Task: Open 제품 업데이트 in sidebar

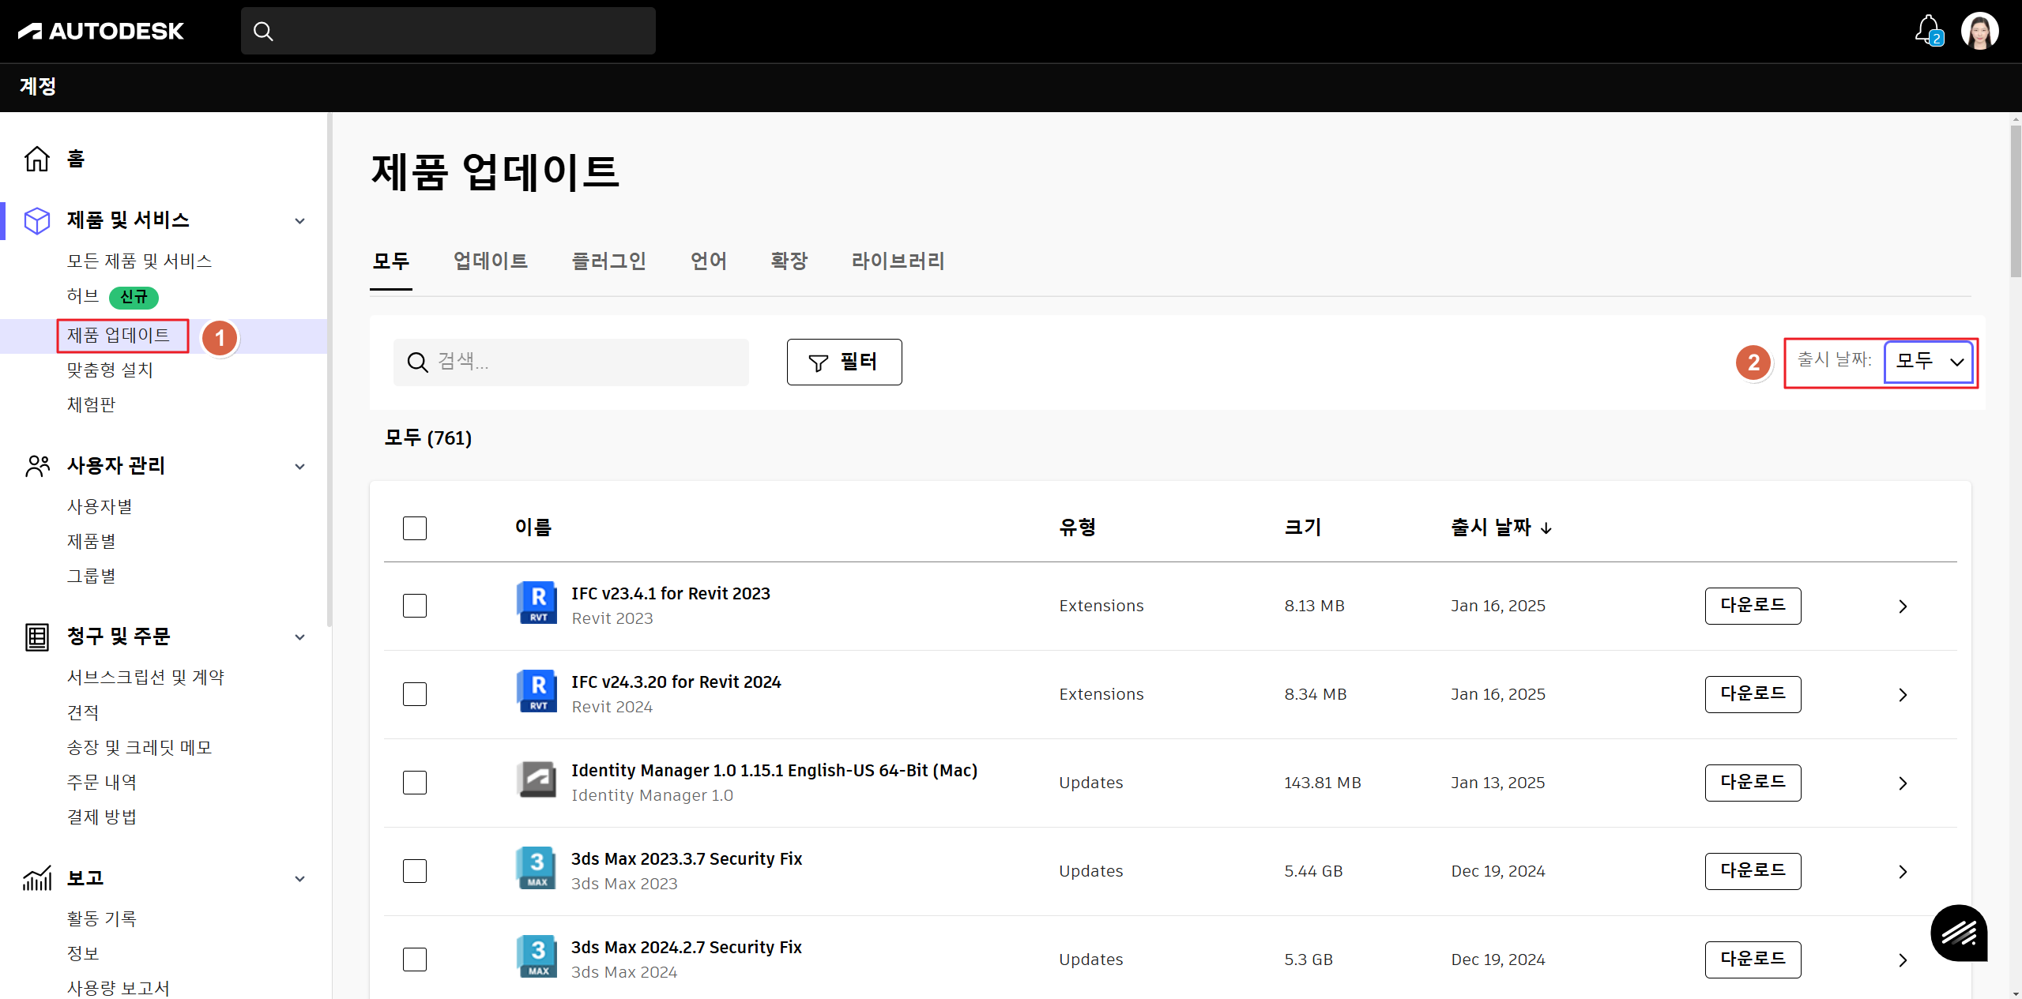Action: 119,336
